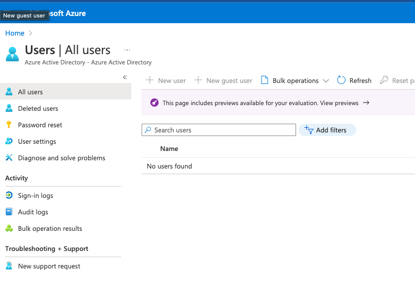This screenshot has height=303, width=415.
Task: Go to the Home breadcrumb link
Action: click(x=15, y=33)
